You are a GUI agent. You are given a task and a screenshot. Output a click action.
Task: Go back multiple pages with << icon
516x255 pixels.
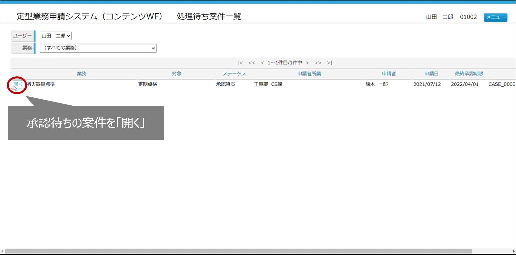coord(252,63)
